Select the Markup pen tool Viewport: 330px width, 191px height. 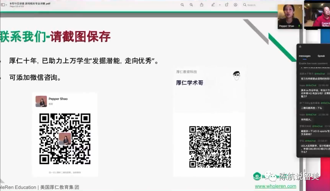pyautogui.click(x=213, y=5)
